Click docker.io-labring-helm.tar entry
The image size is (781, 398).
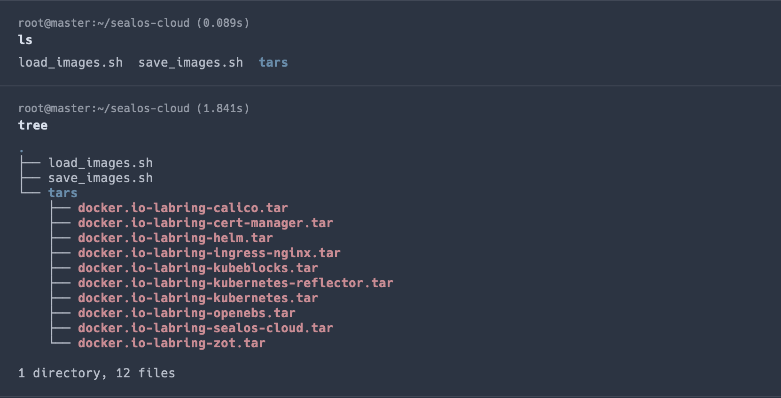point(175,238)
